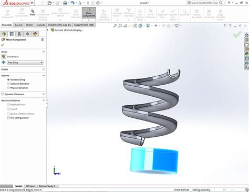Click the Large Assembly Mode tool
Screen dimensions: 249x192
pos(220,15)
